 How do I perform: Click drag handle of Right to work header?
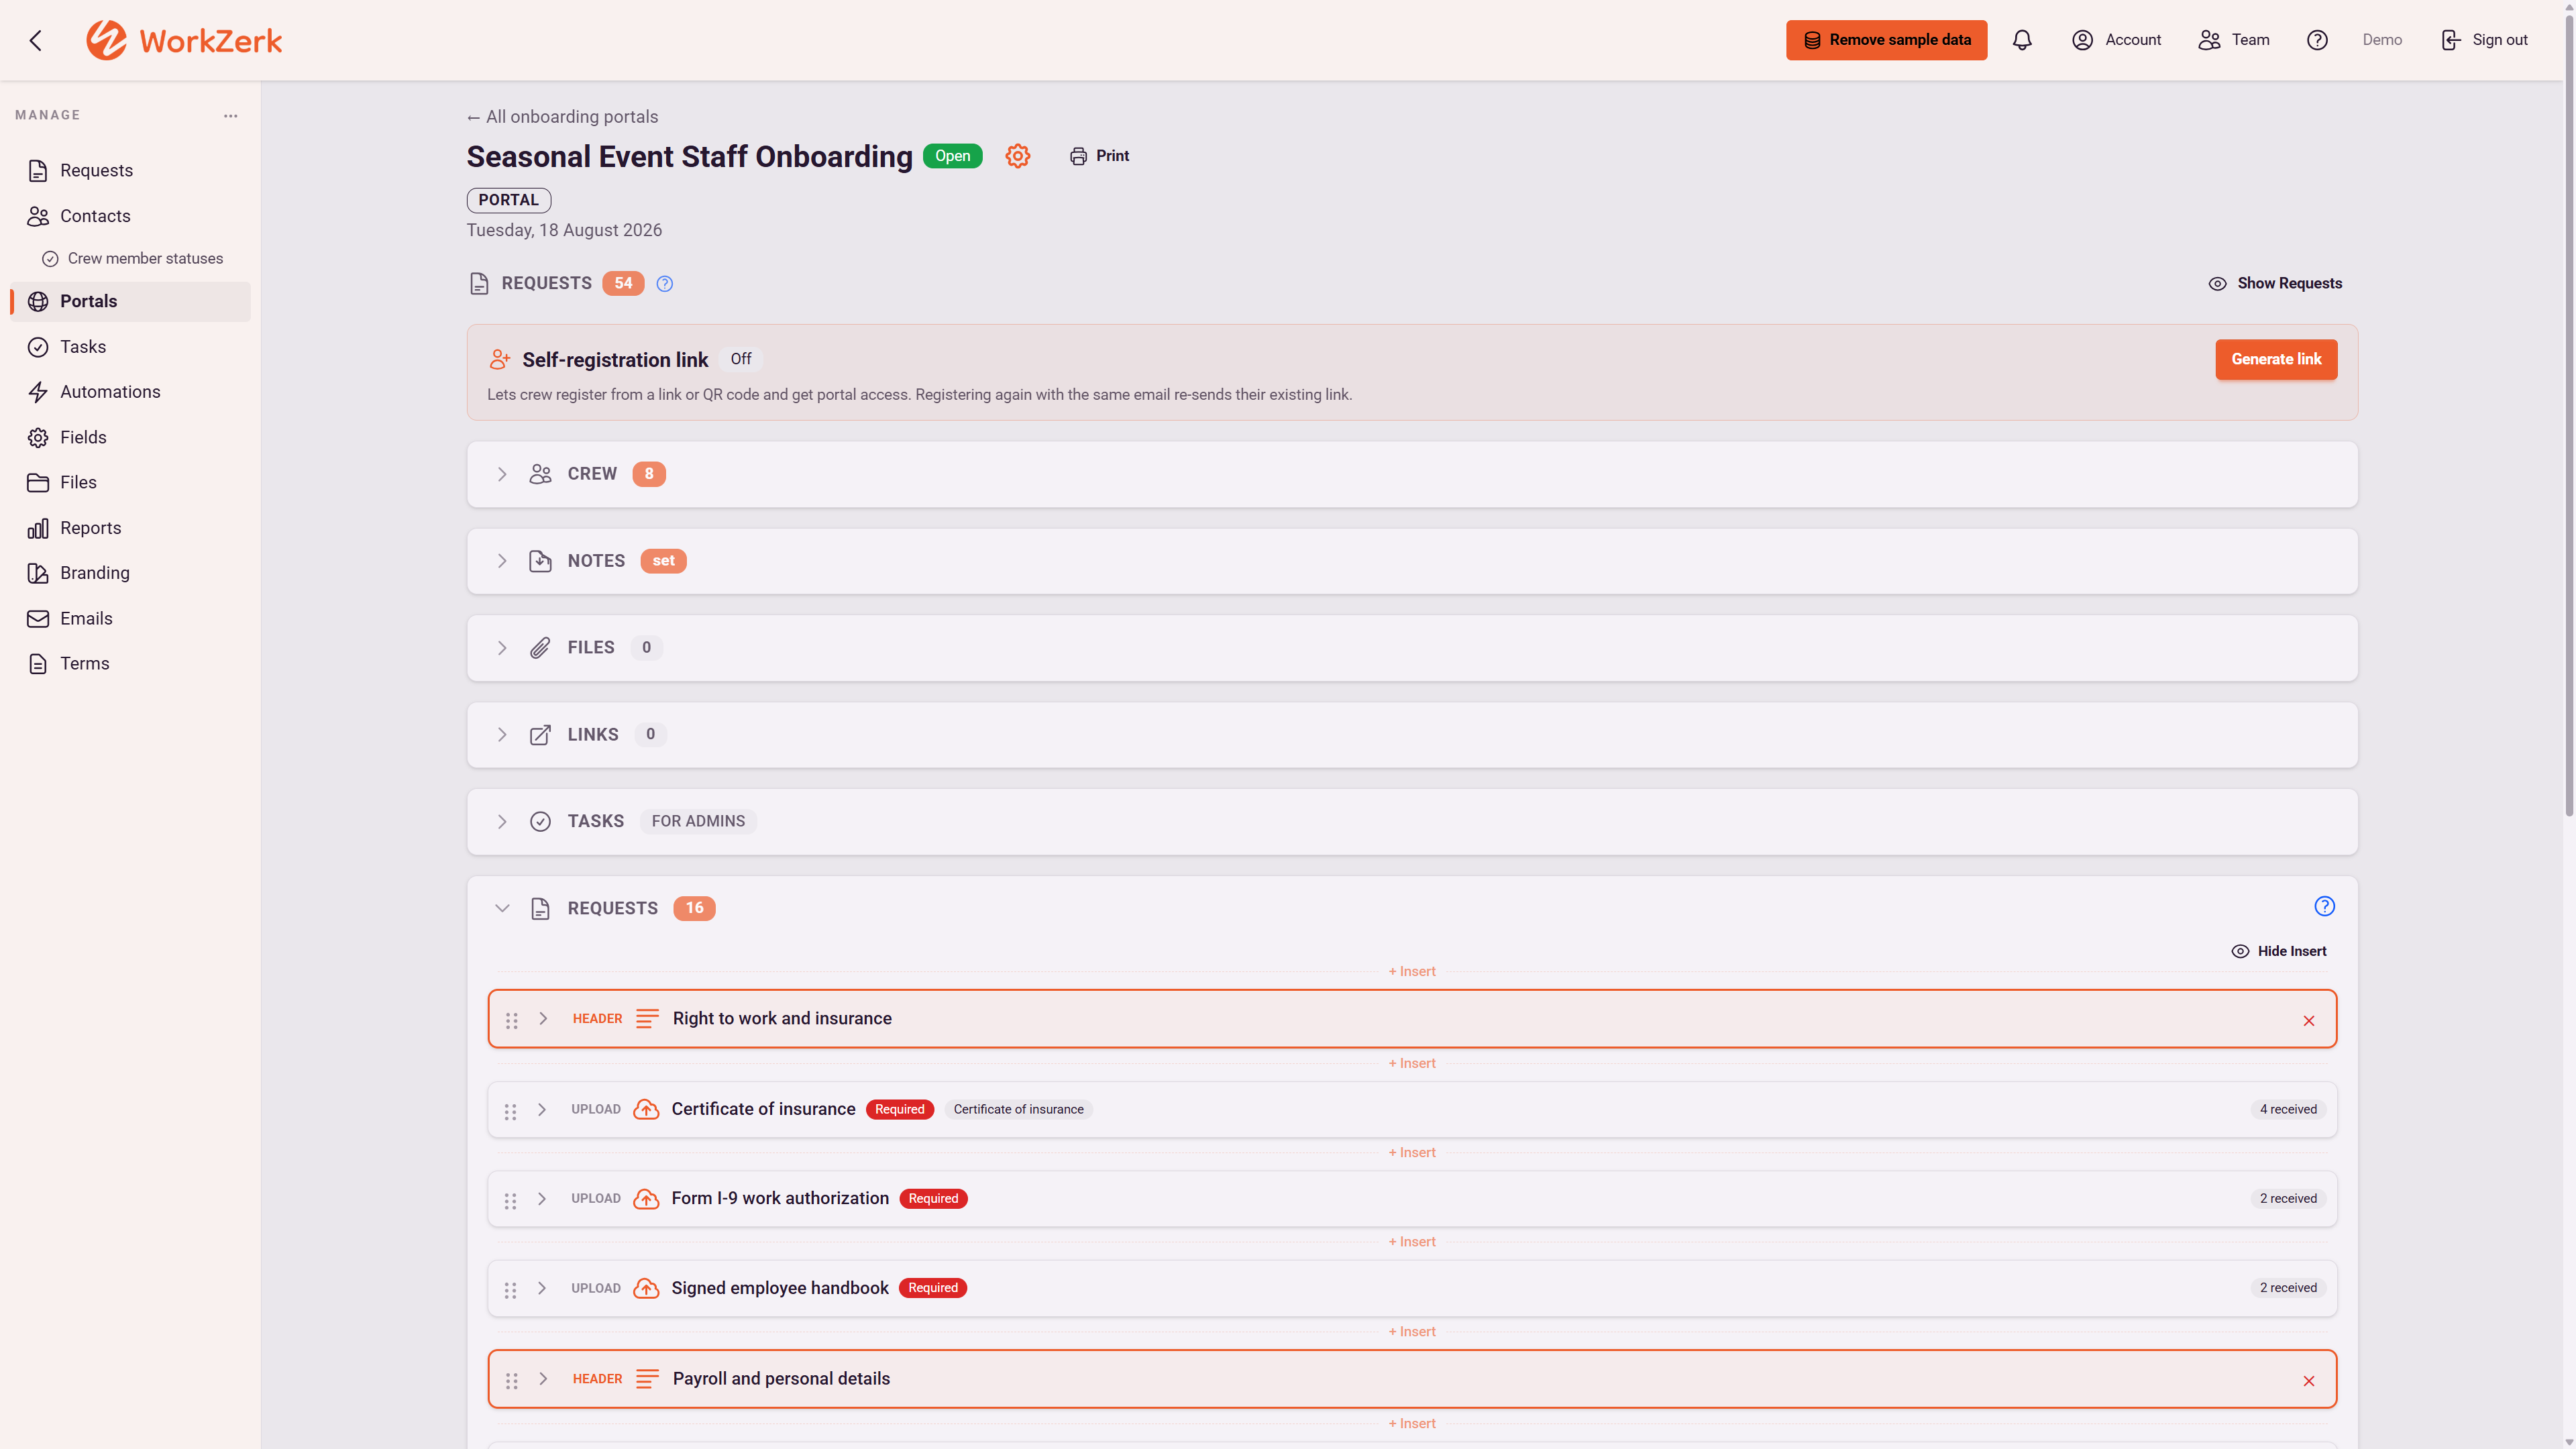[511, 1020]
